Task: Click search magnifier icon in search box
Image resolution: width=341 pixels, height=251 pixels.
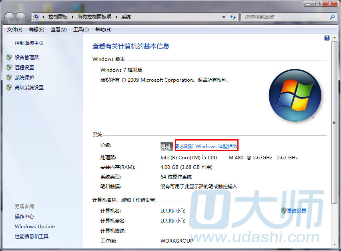Action: tap(332, 17)
